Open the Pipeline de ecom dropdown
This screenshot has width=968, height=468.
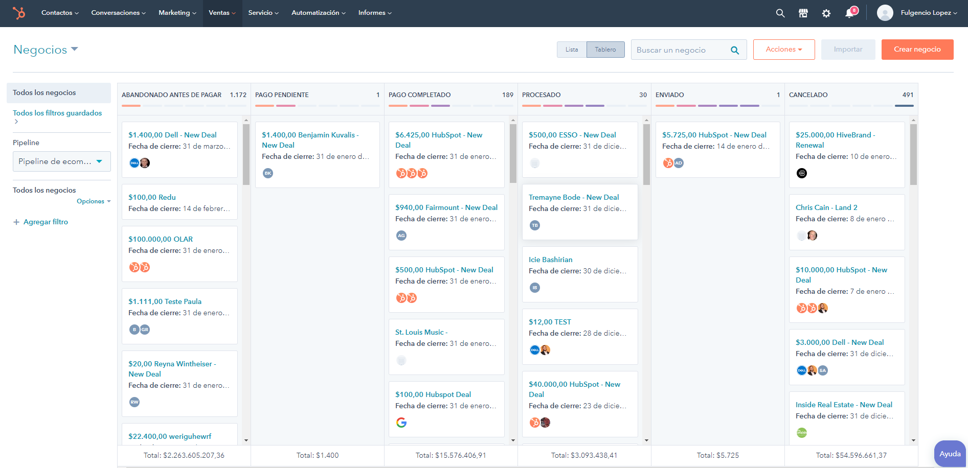[x=61, y=161]
